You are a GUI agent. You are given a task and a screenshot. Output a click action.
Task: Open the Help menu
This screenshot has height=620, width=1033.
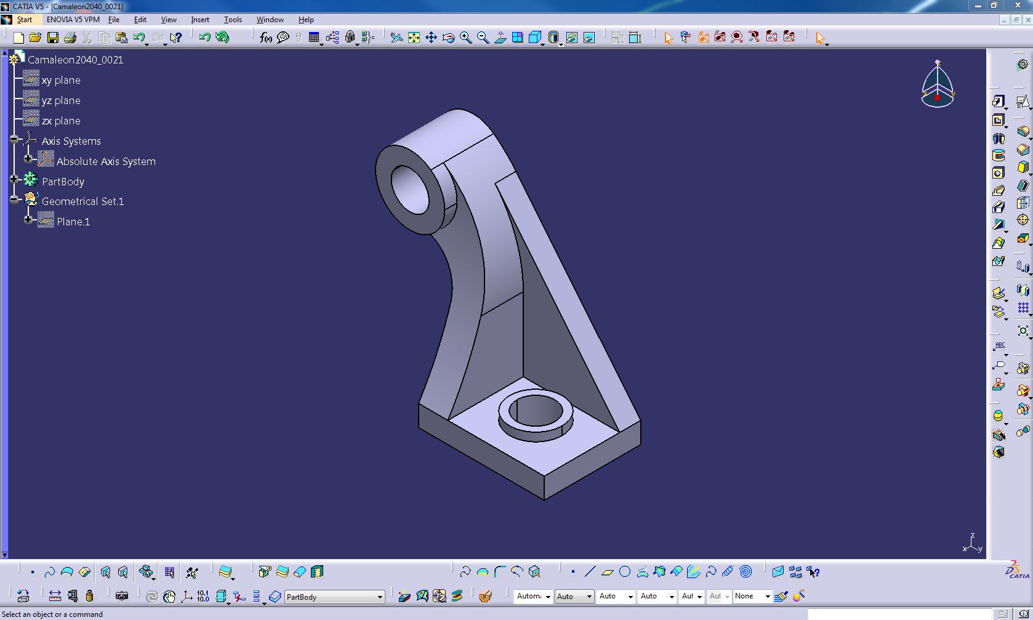point(306,20)
